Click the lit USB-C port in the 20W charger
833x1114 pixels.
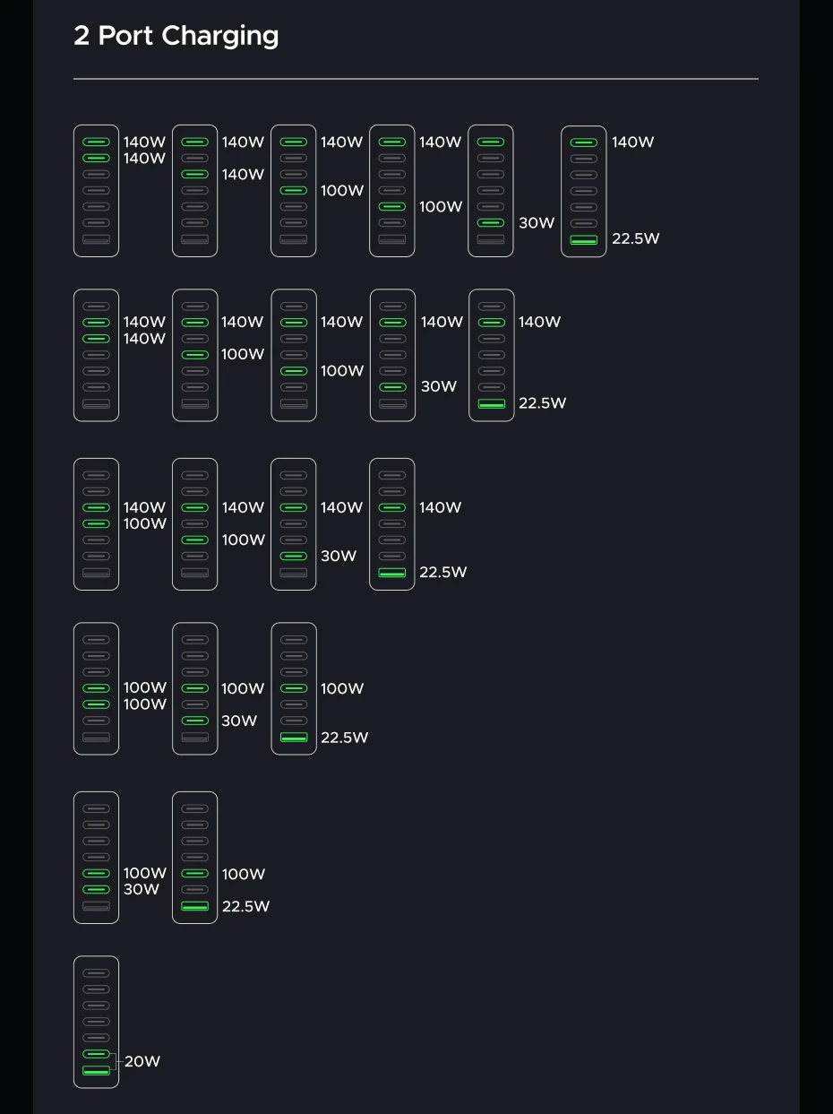point(96,1054)
